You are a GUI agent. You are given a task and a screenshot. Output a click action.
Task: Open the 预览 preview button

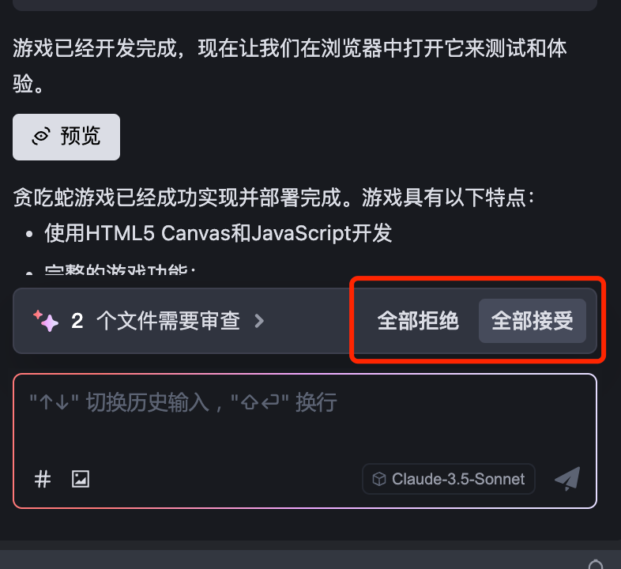pyautogui.click(x=66, y=137)
